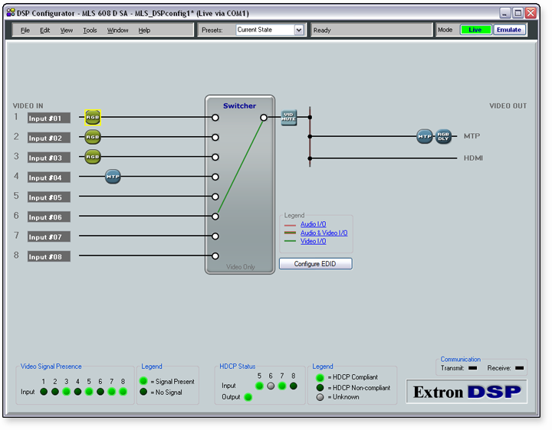Viewport: 552px width, 430px height.
Task: Click the Input #06 name label
Action: coord(49,217)
